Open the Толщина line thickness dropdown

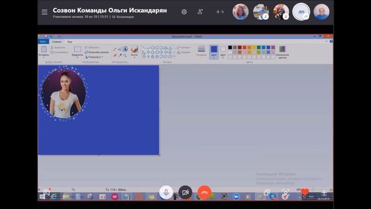[x=201, y=52]
